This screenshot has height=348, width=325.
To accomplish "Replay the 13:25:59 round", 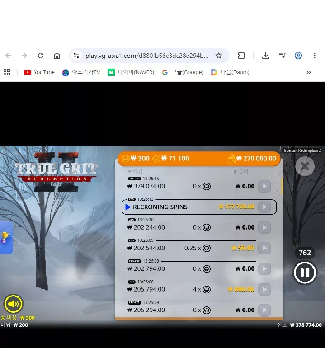I will click(x=264, y=310).
